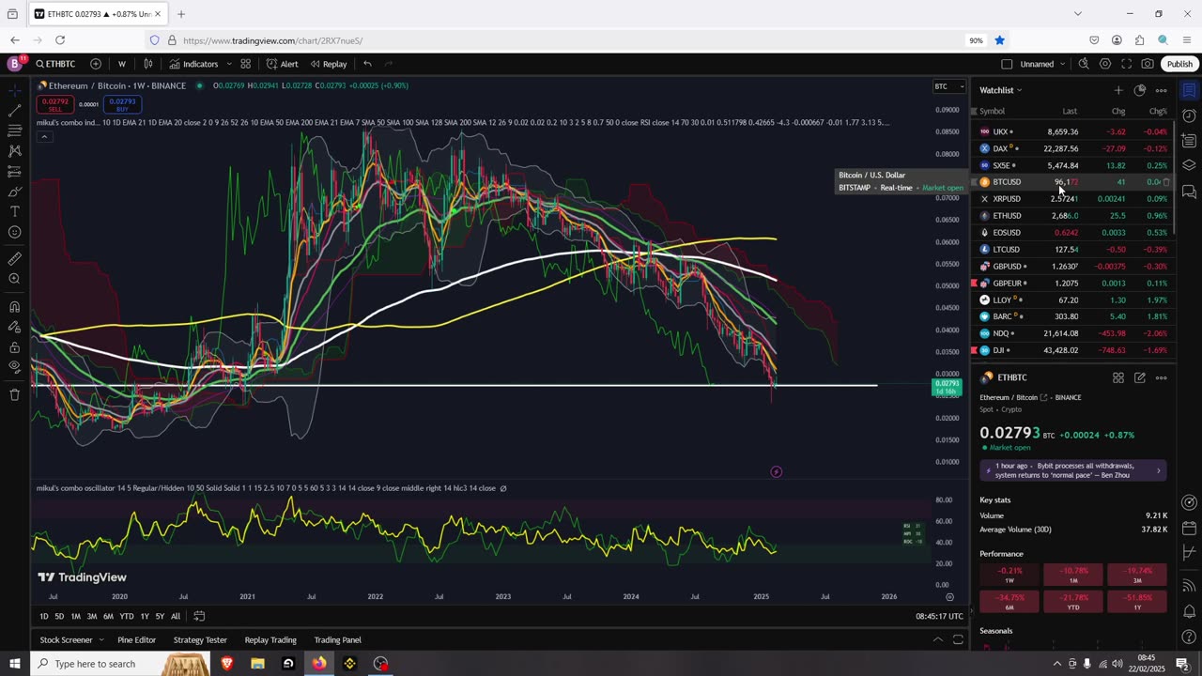Click the Bybit withdrawals news headline
This screenshot has height=676, width=1202.
pyautogui.click(x=1073, y=470)
